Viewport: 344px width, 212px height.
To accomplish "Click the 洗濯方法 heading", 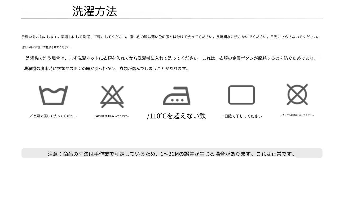I will [x=95, y=11].
